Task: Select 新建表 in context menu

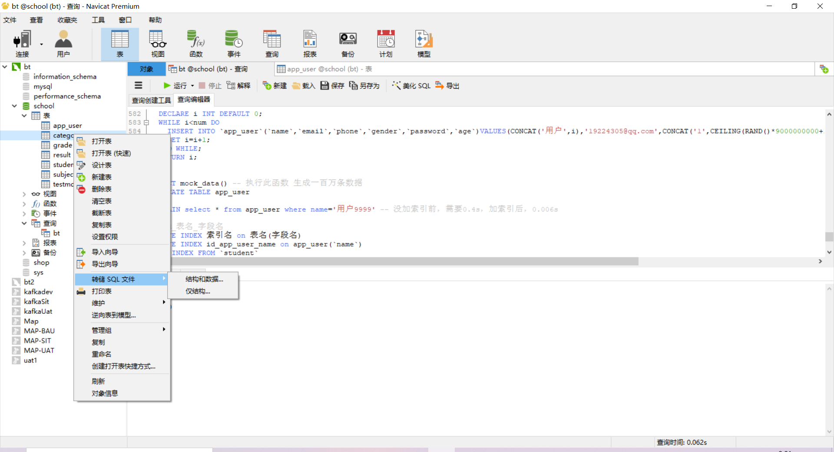Action: pos(122,177)
